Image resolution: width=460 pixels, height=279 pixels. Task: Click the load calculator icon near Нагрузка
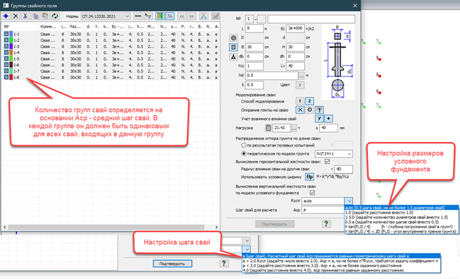coord(268,128)
